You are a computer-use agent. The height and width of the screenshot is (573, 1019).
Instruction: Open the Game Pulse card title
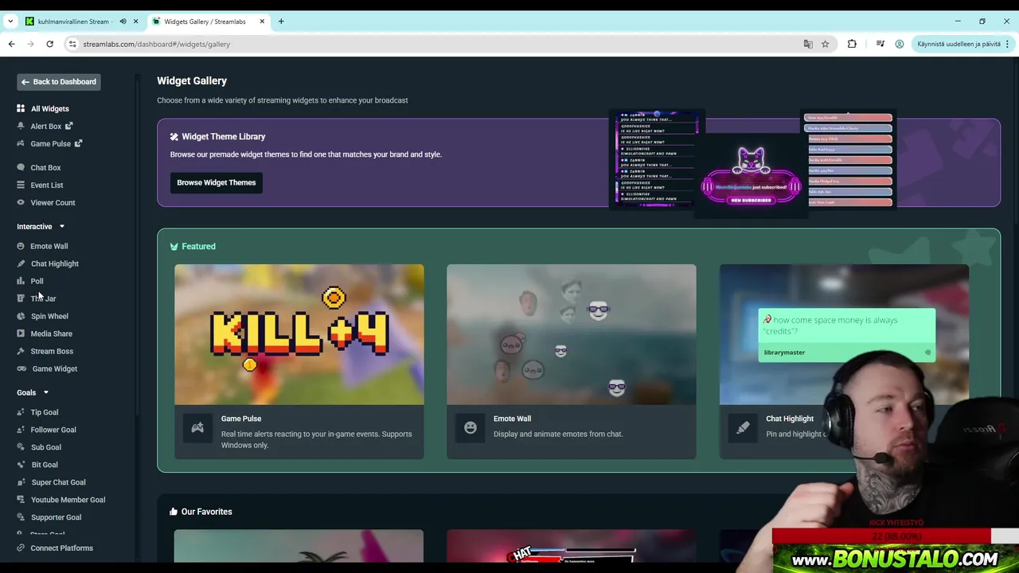241,419
